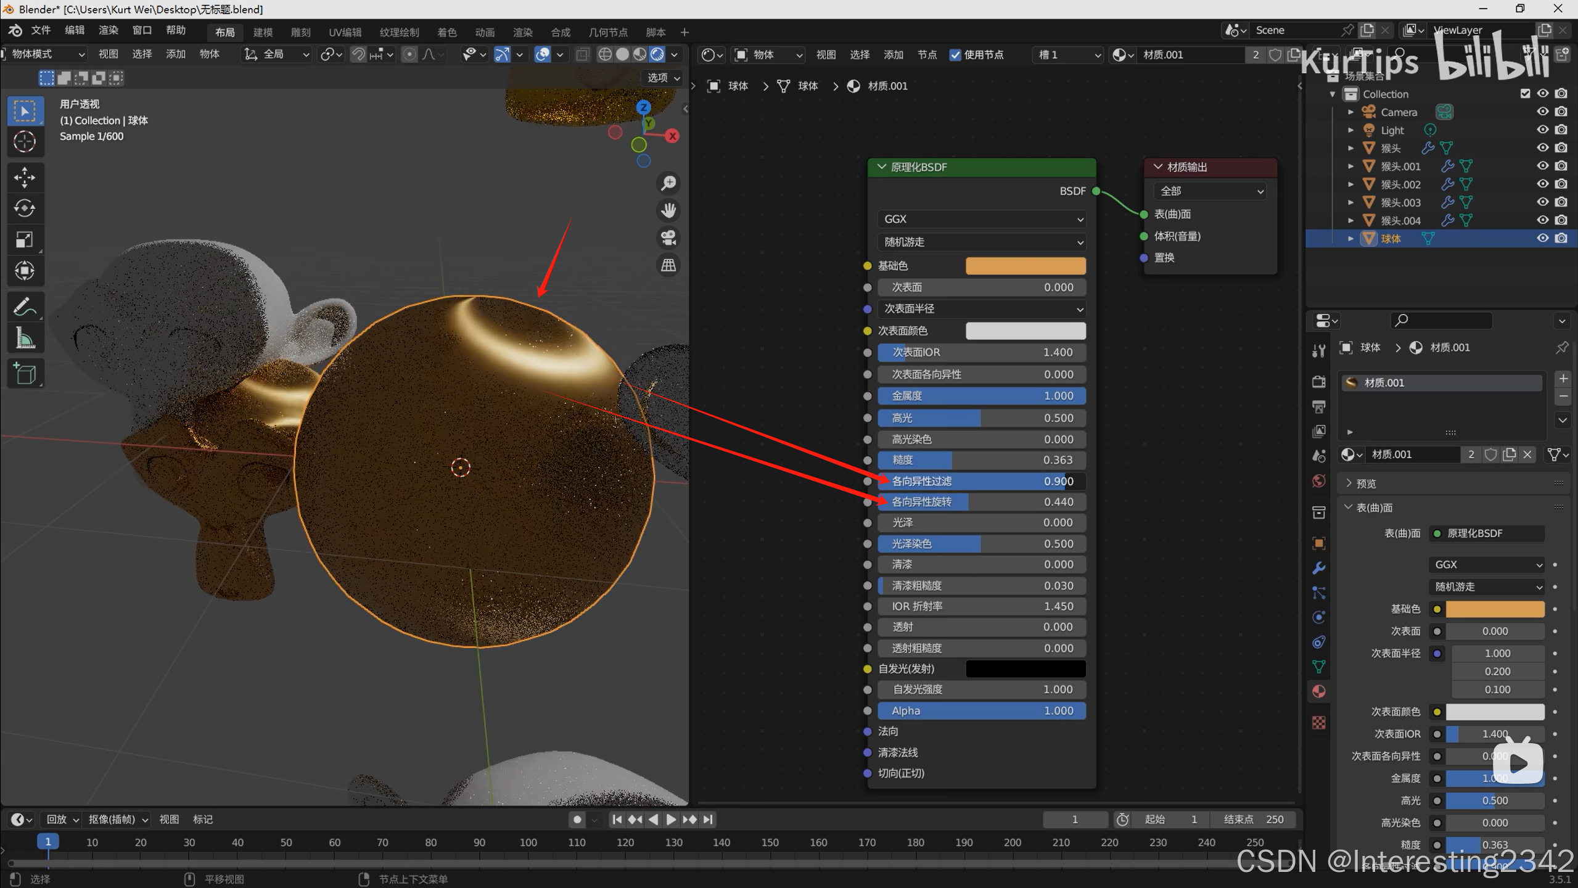The width and height of the screenshot is (1578, 888).
Task: Select the Scale tool
Action: click(x=25, y=239)
